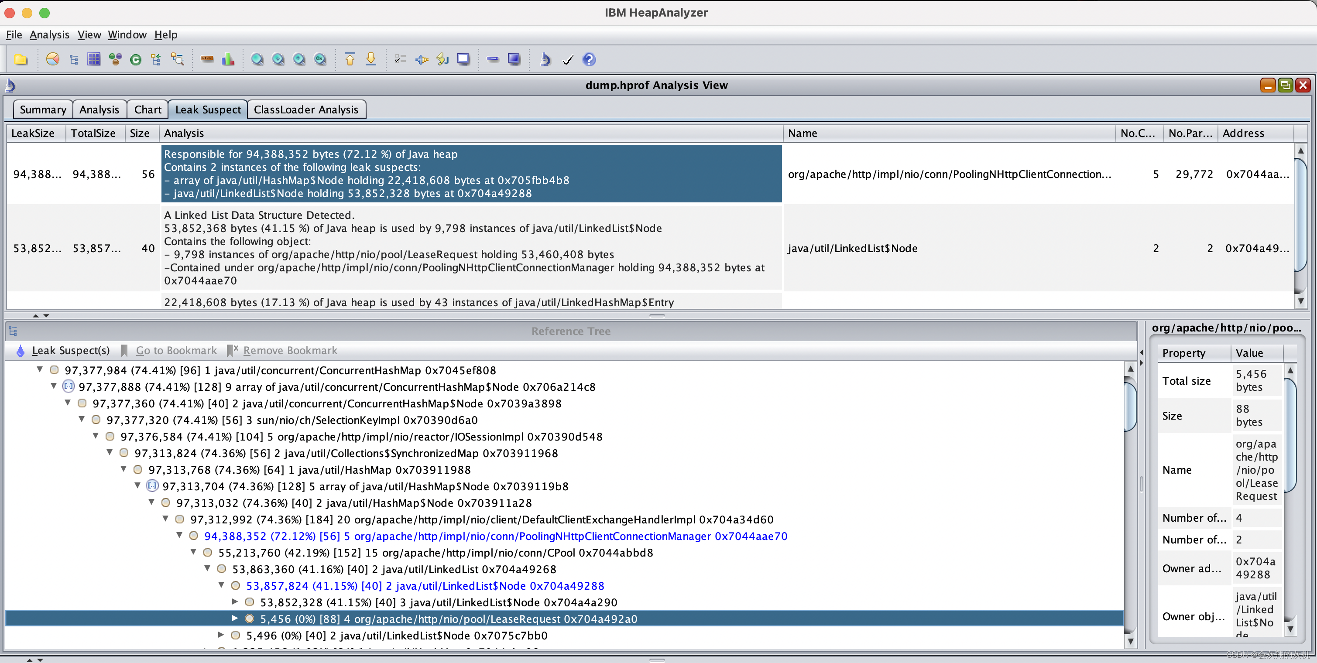Collapse the SynchronizedMap 0x703911968 node

coord(110,452)
